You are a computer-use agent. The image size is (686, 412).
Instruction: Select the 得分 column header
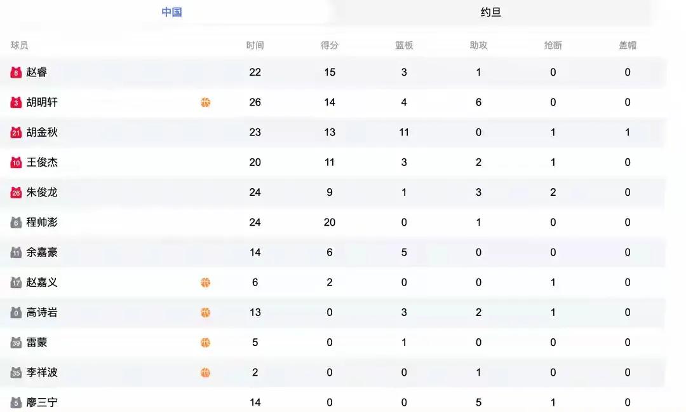coord(330,45)
